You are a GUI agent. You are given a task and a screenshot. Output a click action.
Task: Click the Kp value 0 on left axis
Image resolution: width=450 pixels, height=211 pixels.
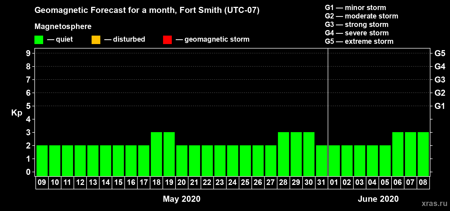point(28,172)
